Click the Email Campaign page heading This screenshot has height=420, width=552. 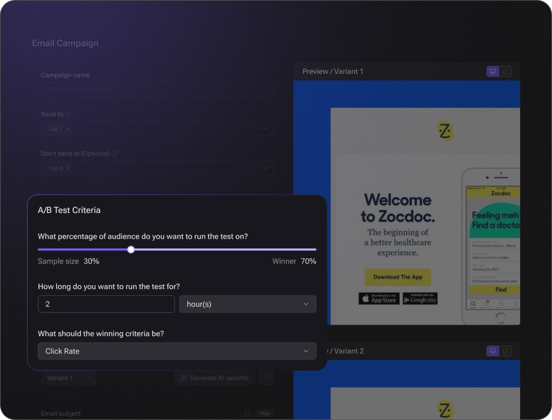click(x=65, y=43)
